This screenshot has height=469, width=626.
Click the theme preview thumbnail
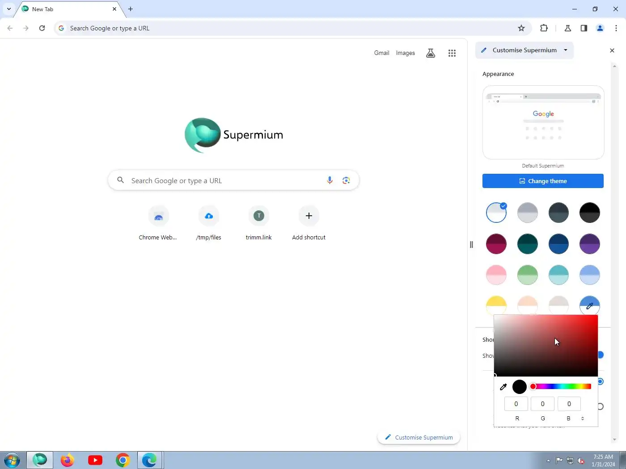pos(543,122)
